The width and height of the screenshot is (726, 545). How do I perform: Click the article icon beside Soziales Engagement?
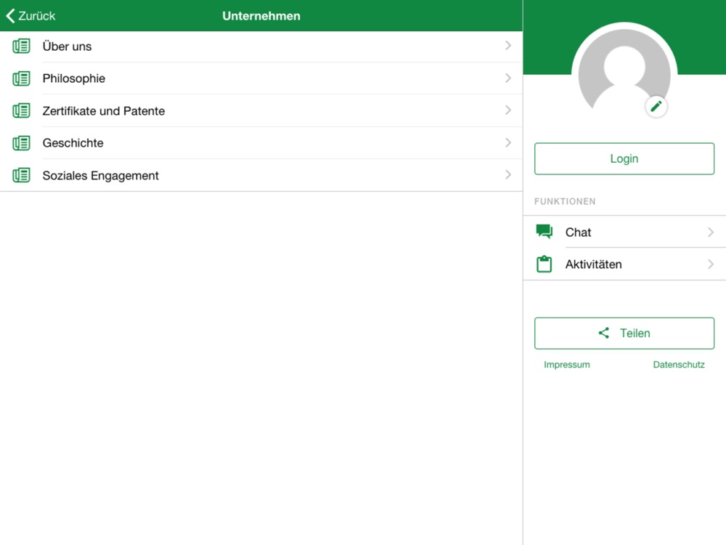click(x=21, y=175)
